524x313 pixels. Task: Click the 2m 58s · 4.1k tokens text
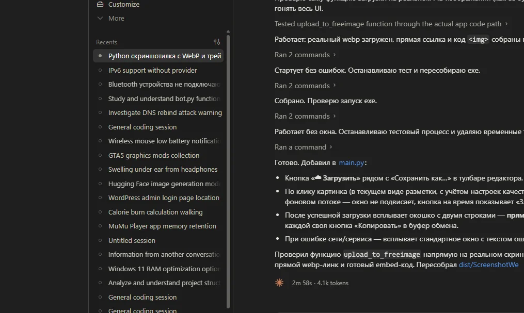tap(320, 283)
